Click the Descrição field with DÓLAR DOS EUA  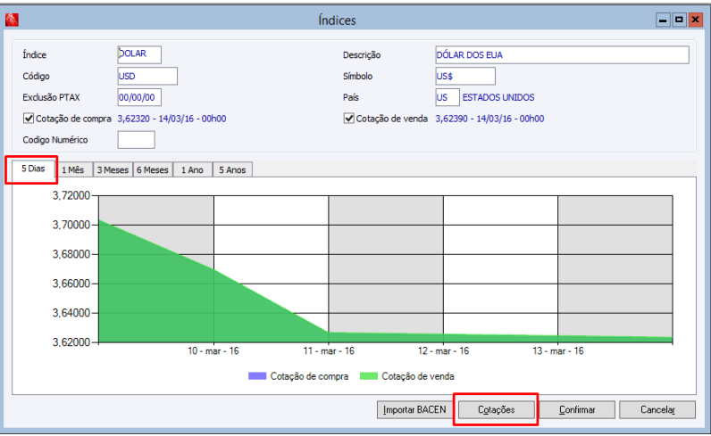click(x=562, y=54)
